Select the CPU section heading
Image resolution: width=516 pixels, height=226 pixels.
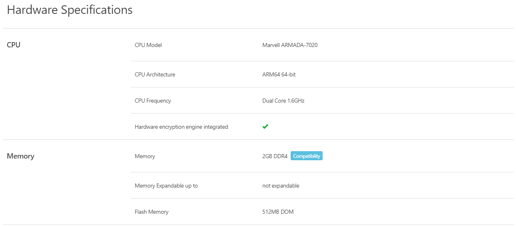point(13,45)
